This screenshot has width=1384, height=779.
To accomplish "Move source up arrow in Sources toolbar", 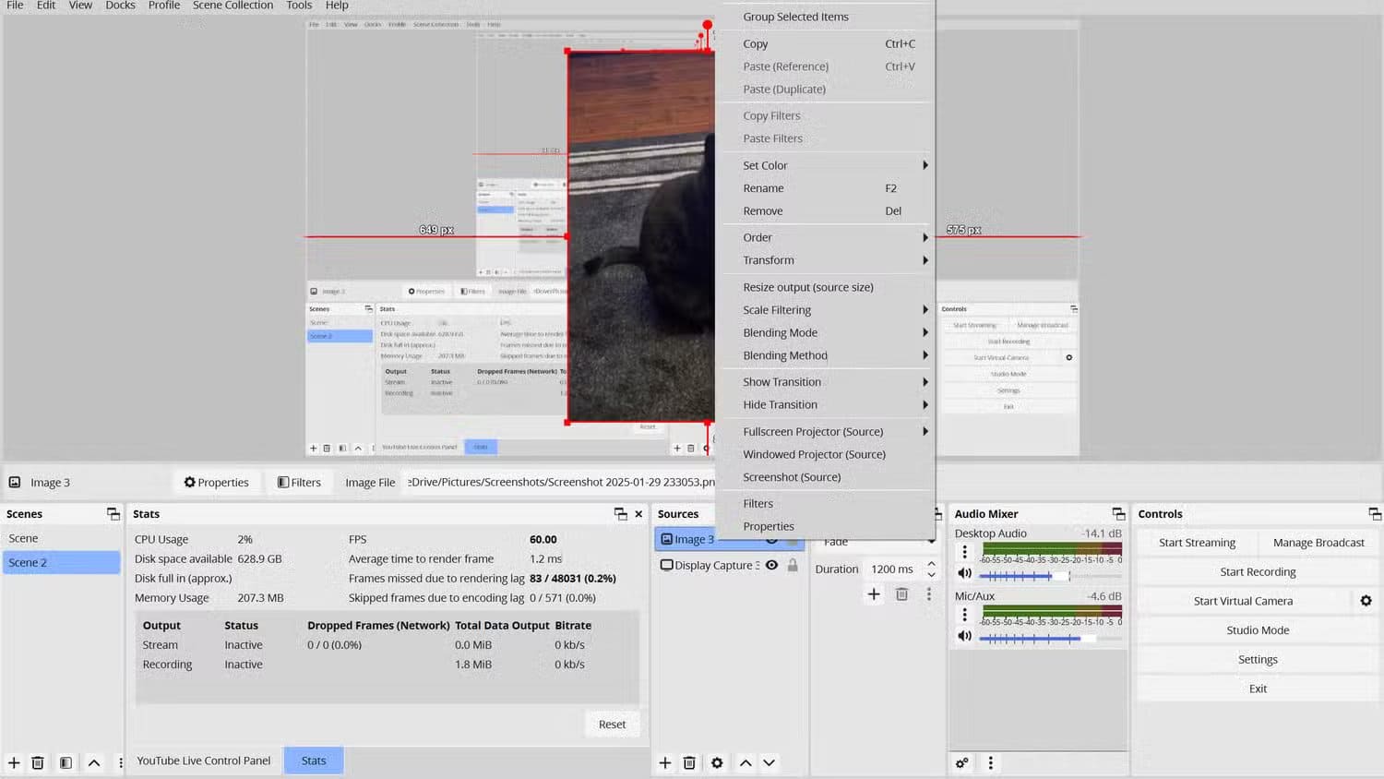I will click(x=746, y=762).
